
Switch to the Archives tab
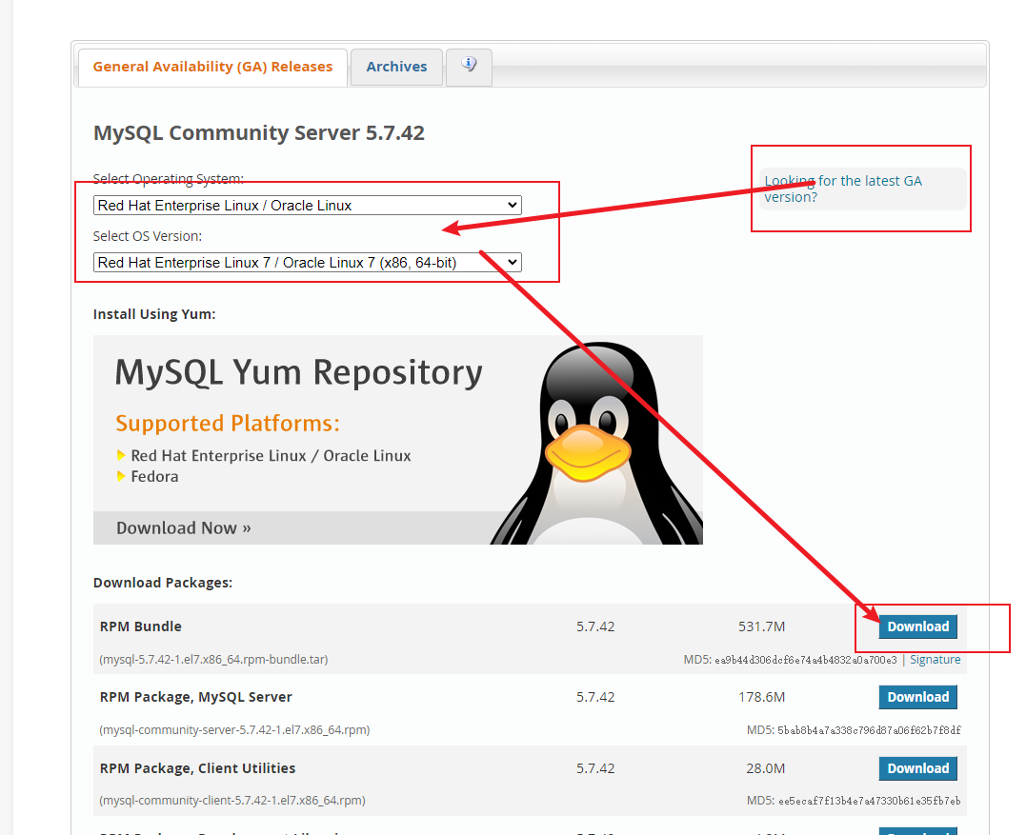click(x=396, y=67)
